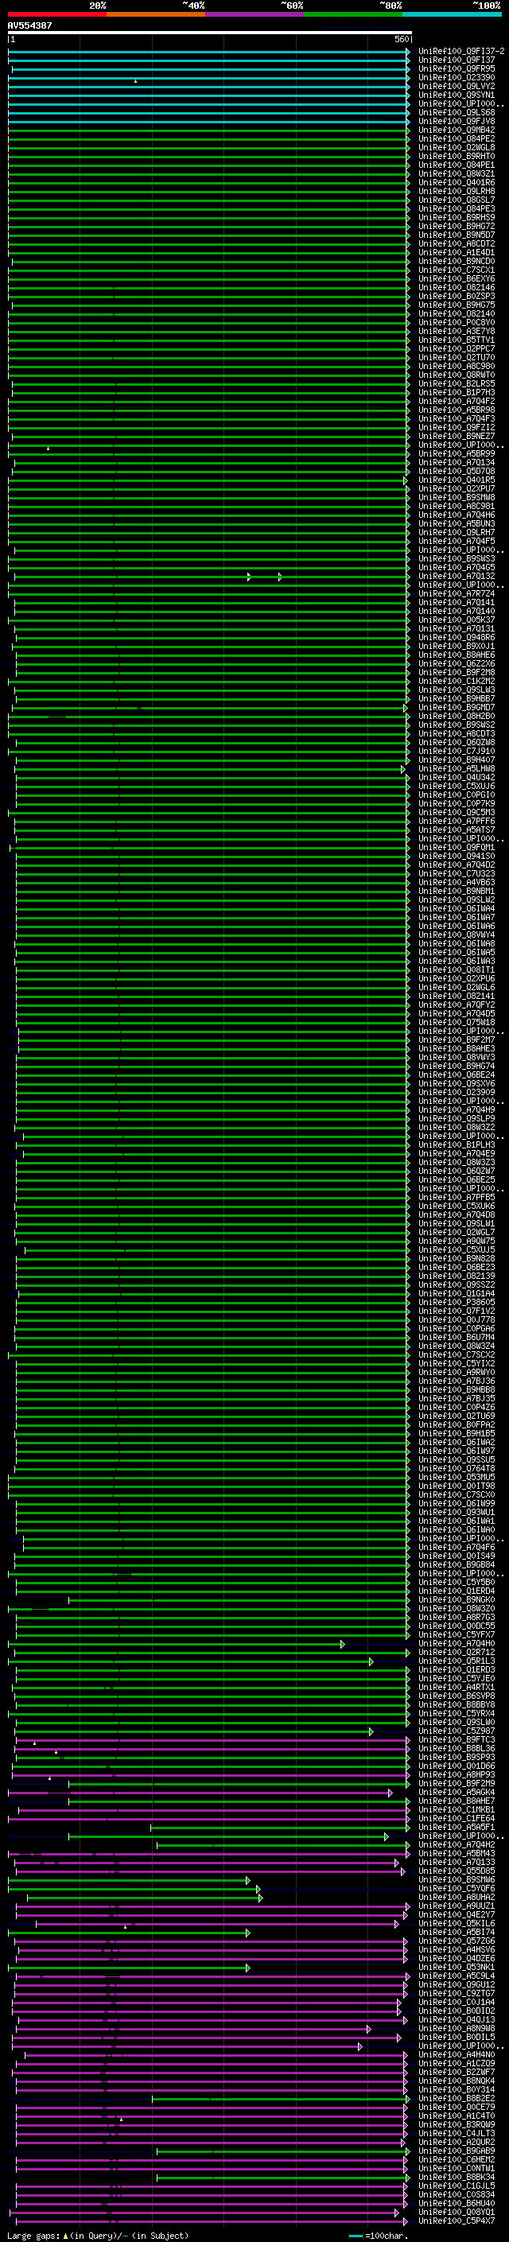This screenshot has height=2242, width=509.
Task: Click hit label UniRef100_Q9SSZ2
Action: [457, 1284]
